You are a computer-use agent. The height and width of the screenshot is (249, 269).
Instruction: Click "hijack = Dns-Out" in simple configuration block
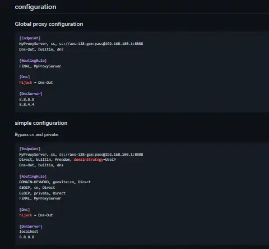coord(36,215)
